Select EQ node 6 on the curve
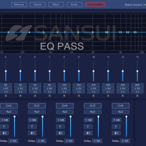This screenshot has width=146, height=146. (x=57, y=32)
